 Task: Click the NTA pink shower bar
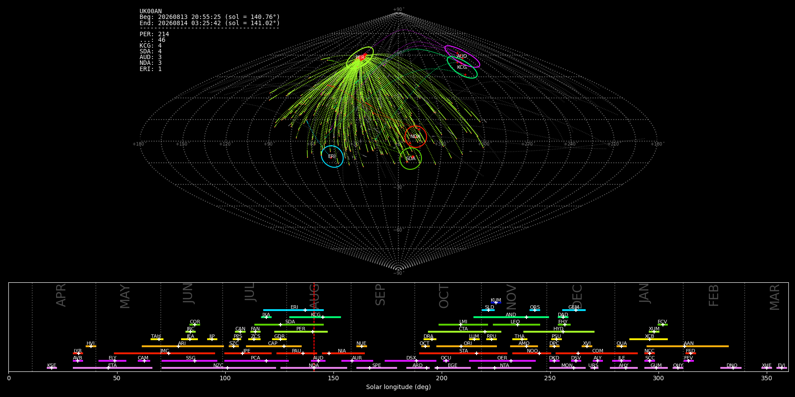(504, 368)
